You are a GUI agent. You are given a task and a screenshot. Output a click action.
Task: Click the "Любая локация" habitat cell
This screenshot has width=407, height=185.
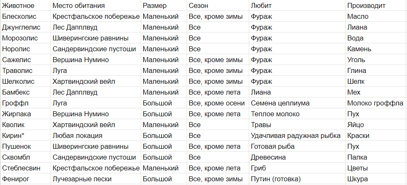[78, 136]
